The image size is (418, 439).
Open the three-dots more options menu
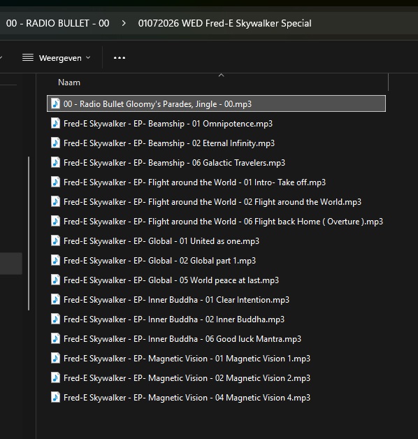(120, 58)
